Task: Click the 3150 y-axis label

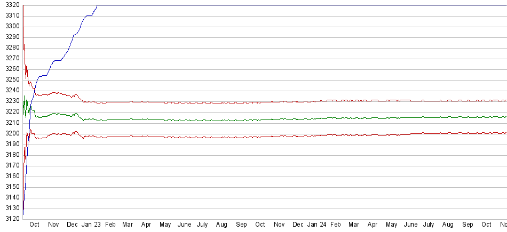Action: (12, 187)
